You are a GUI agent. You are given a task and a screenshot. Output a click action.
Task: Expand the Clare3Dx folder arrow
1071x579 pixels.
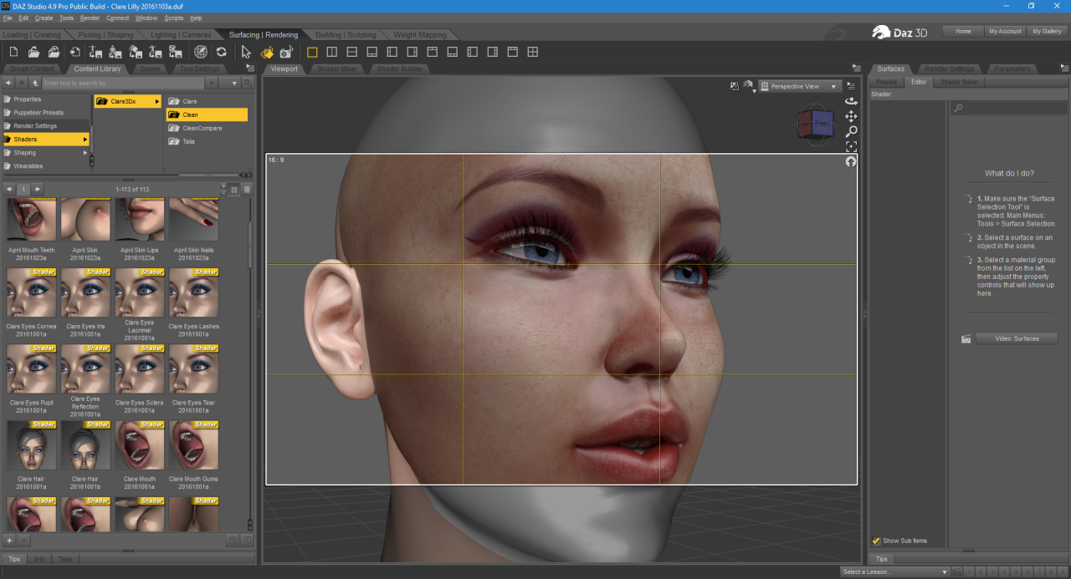tap(156, 101)
